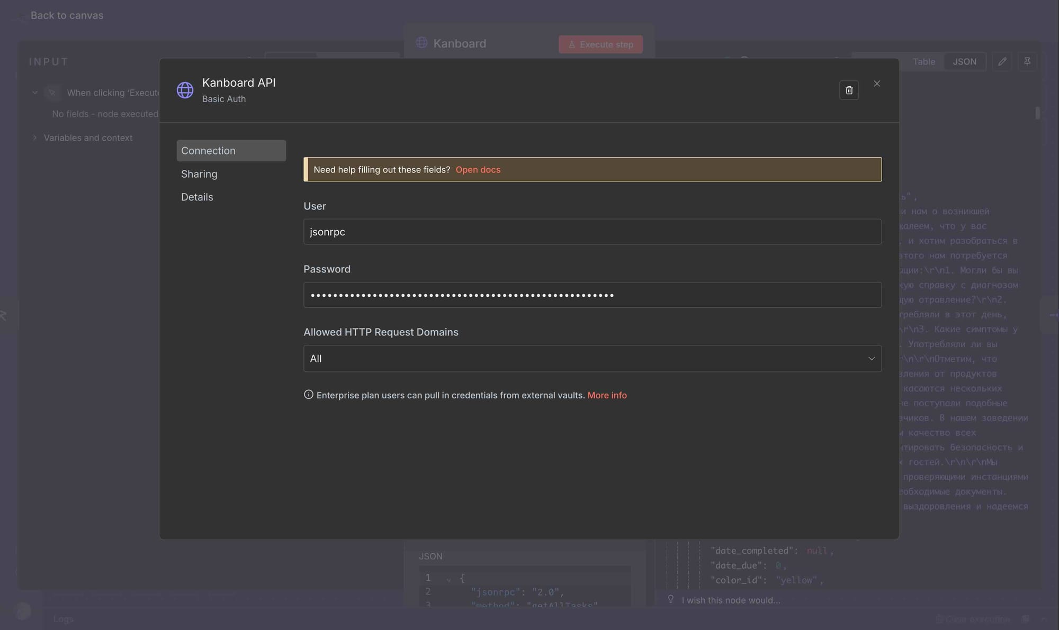1059x630 pixels.
Task: Click the lightbulb icon by 'I wish this node'
Action: (670, 599)
